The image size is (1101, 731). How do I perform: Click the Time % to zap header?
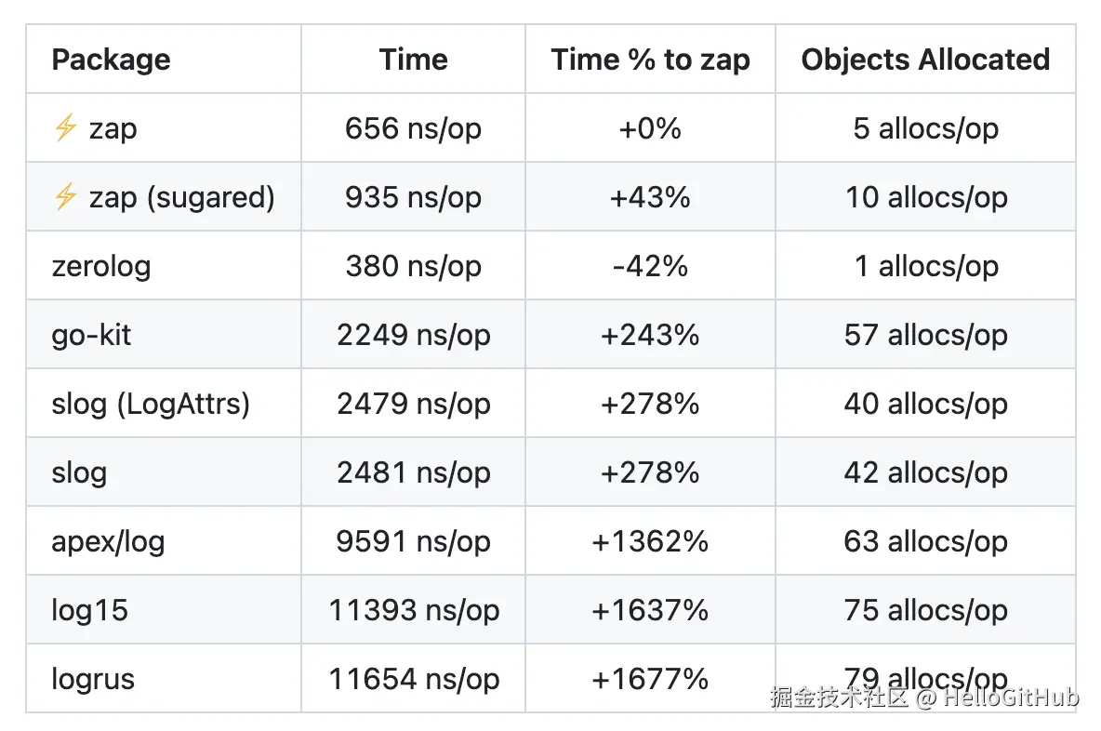pyautogui.click(x=650, y=60)
